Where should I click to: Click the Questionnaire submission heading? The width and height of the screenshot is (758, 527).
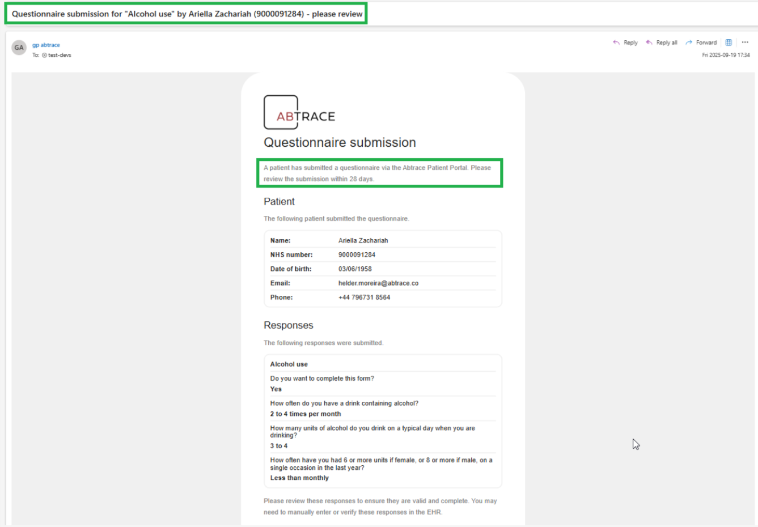coord(339,142)
